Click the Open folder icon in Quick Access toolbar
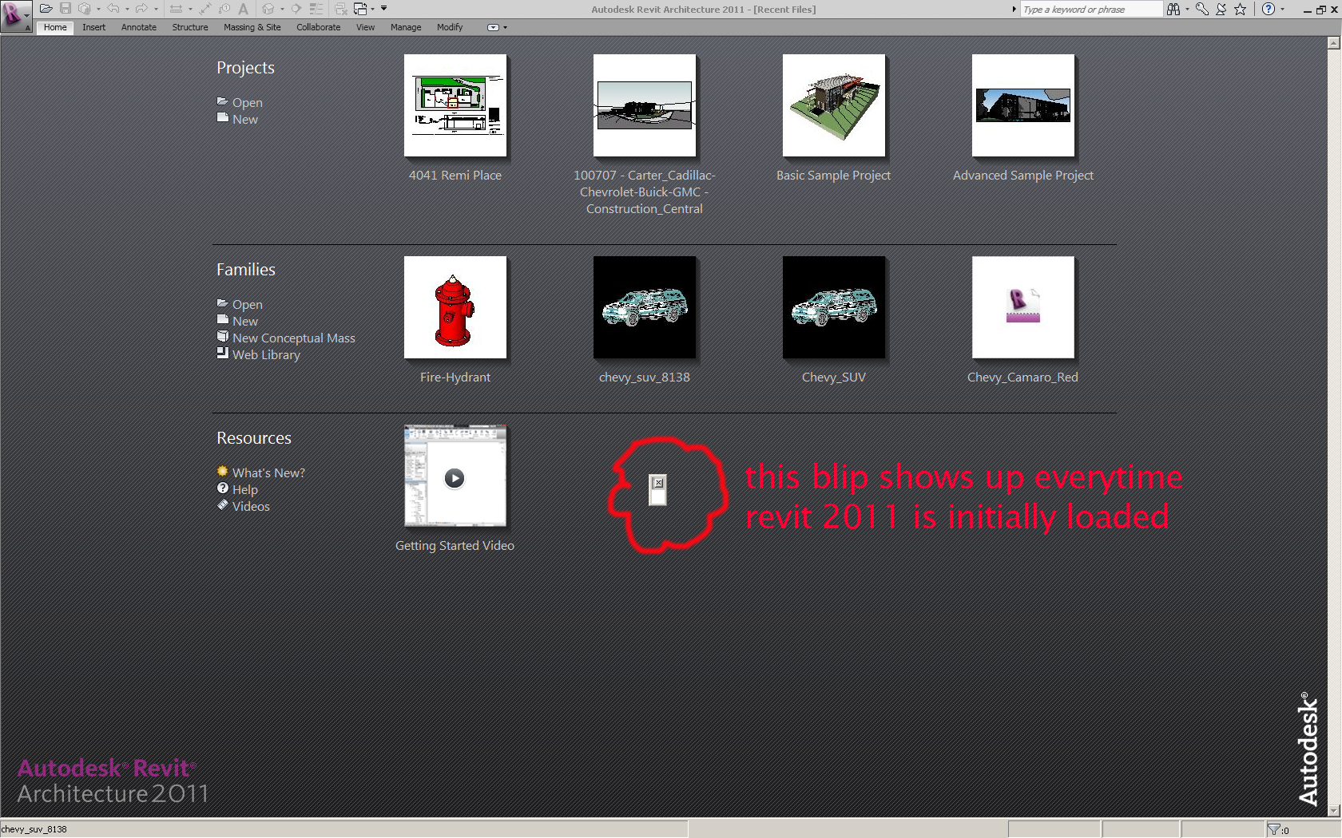 point(46,9)
